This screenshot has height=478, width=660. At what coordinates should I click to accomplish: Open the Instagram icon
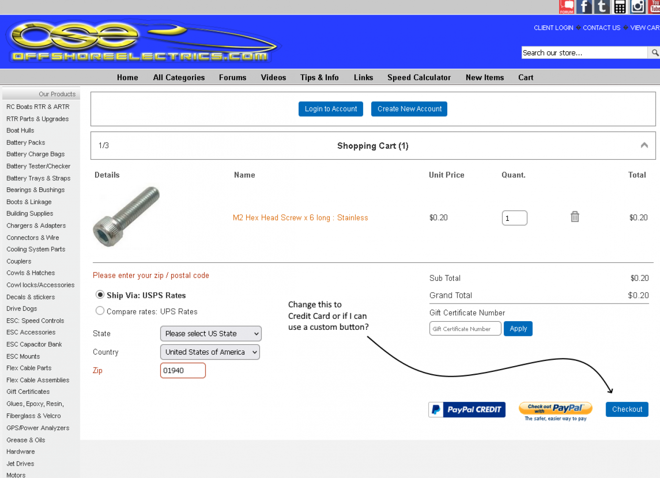pyautogui.click(x=638, y=7)
